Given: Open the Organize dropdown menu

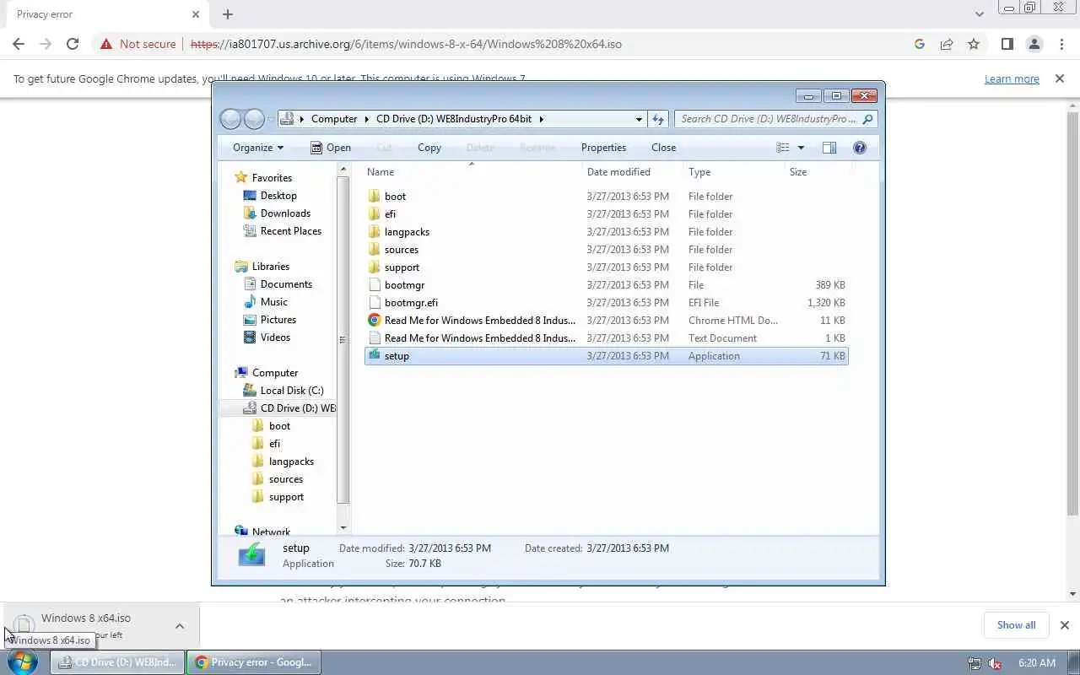Looking at the screenshot, I should 258,148.
